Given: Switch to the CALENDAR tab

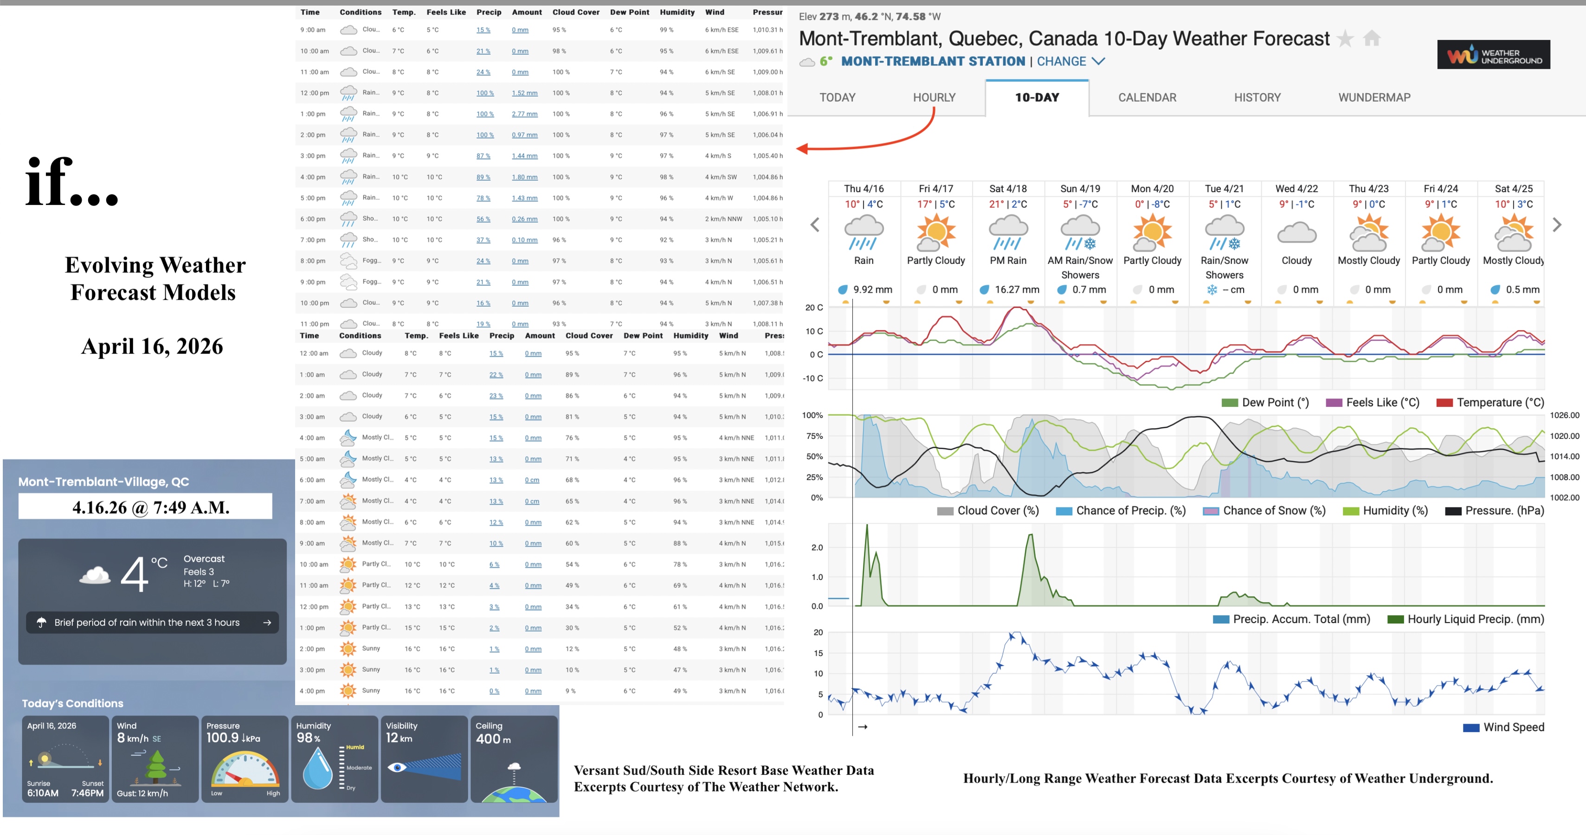Looking at the screenshot, I should (1147, 97).
